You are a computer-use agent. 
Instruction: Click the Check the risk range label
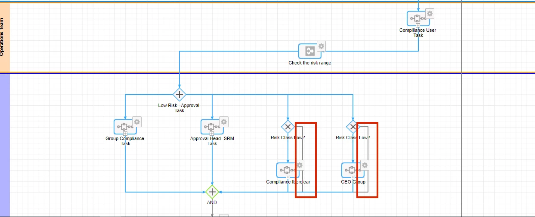tap(310, 63)
